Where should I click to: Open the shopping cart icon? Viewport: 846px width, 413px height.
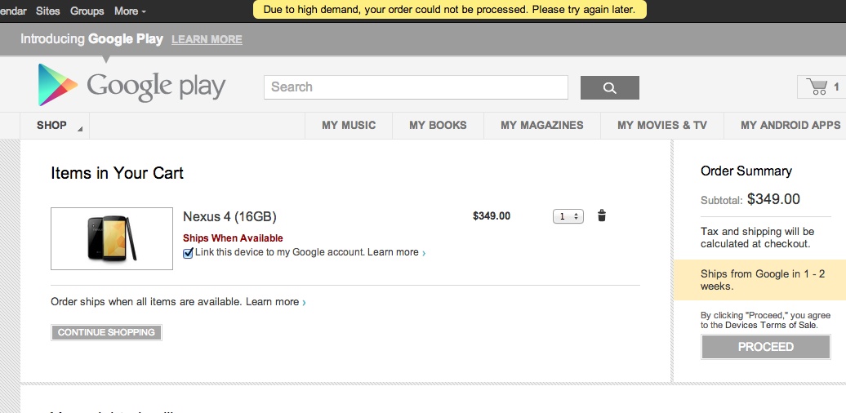coord(817,87)
